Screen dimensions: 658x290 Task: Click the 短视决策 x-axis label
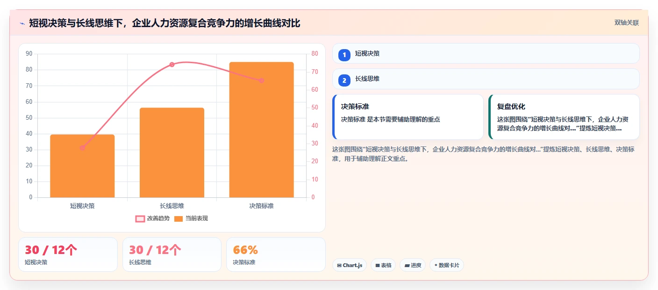coord(82,206)
